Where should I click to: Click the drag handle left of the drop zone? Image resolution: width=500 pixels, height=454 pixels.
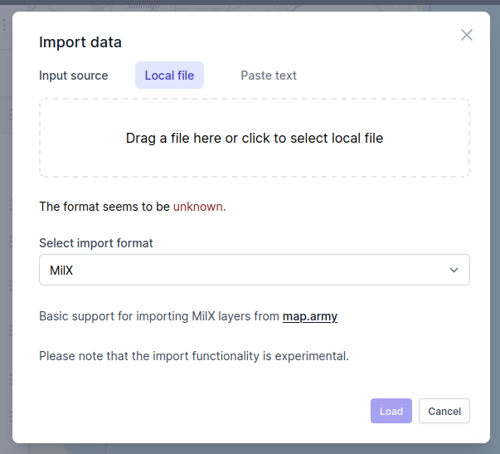(9, 114)
